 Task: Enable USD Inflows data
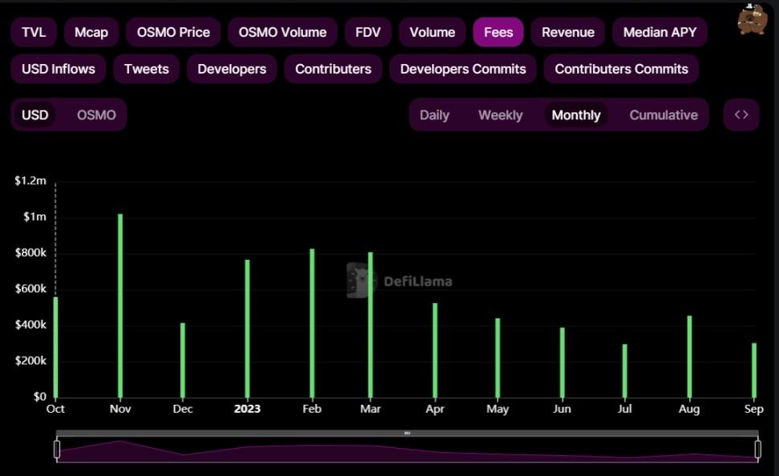tap(58, 69)
